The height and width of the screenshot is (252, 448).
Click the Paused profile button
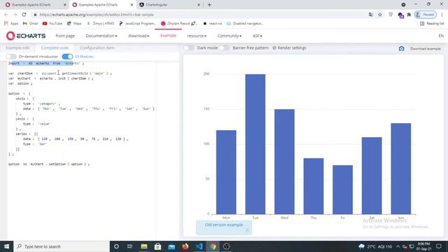pos(426,15)
